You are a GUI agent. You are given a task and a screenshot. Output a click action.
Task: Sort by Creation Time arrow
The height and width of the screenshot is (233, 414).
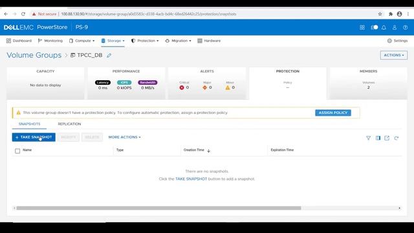click(208, 151)
